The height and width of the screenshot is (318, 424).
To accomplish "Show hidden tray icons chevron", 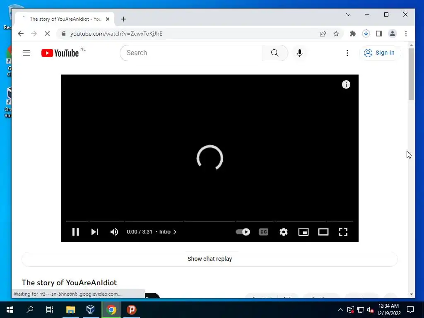I will click(341, 310).
